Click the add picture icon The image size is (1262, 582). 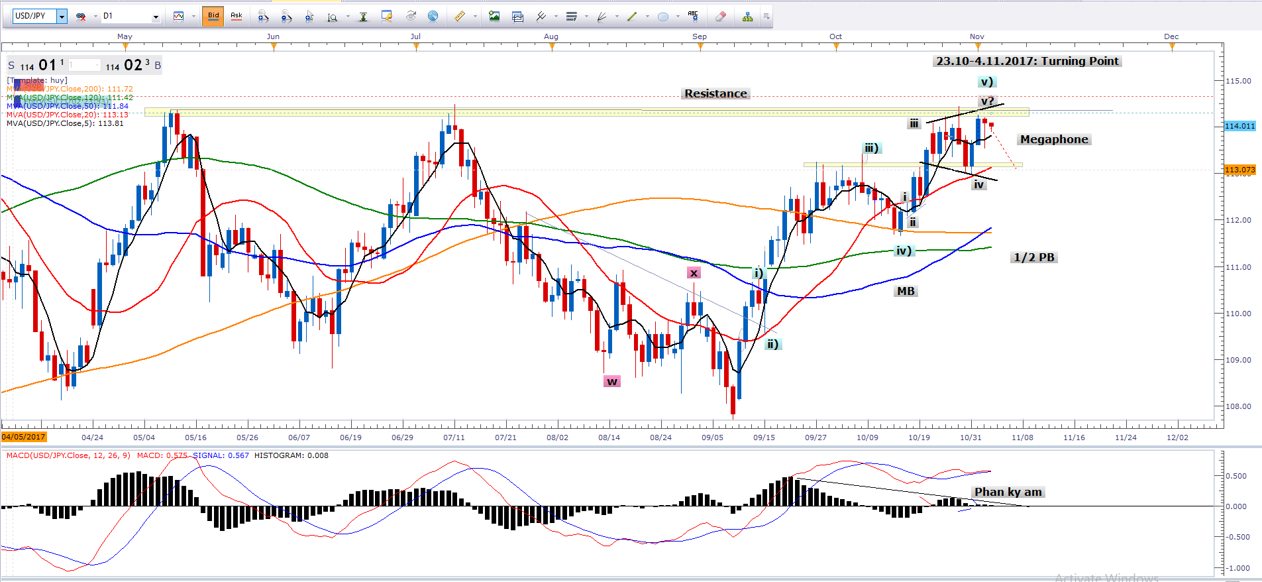click(494, 17)
